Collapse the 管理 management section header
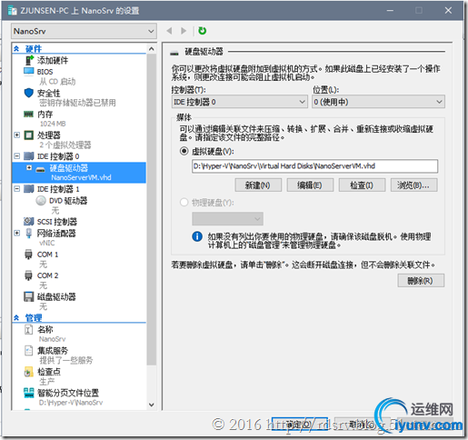This screenshot has width=468, height=440. pos(16,317)
